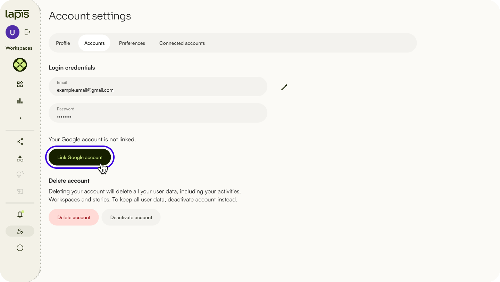This screenshot has height=282, width=500.
Task: Click the red Delete account button
Action: [x=74, y=217]
